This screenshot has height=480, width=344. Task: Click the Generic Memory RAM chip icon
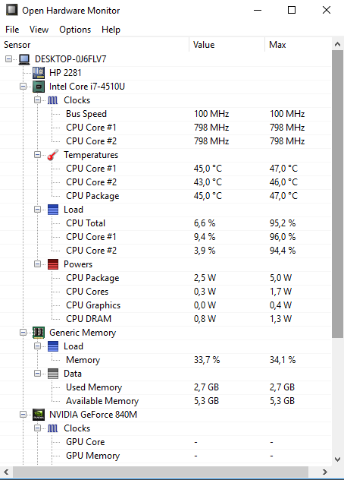click(x=39, y=333)
